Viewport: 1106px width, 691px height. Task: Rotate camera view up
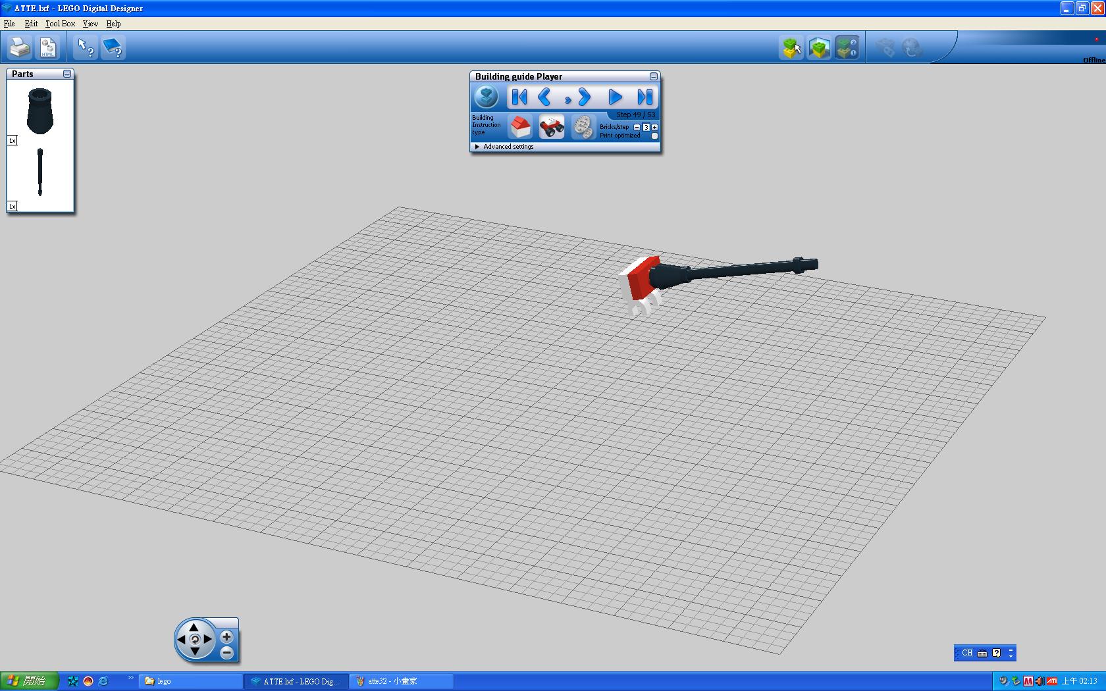[194, 627]
